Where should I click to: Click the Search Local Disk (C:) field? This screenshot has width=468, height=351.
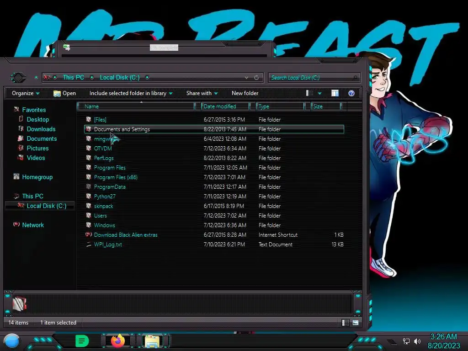[314, 78]
